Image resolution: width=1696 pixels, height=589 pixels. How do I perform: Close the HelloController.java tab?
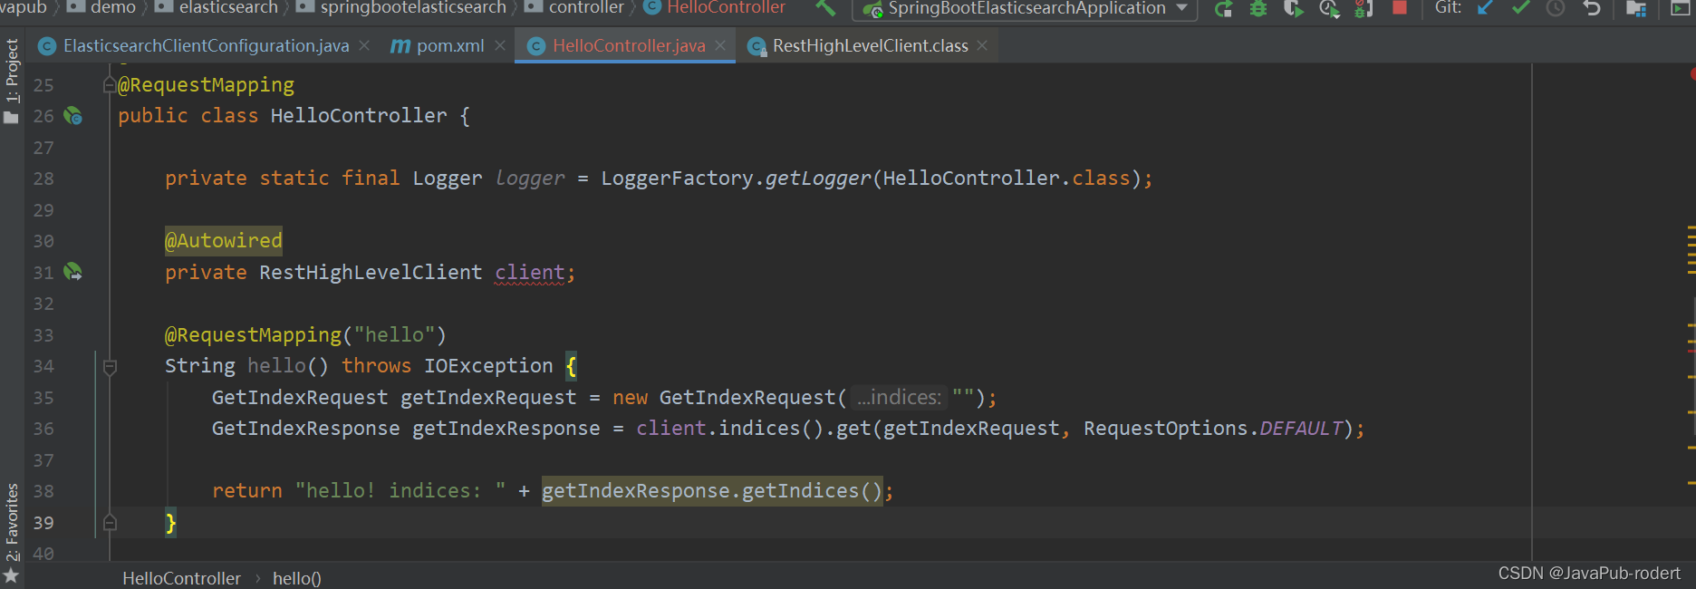720,45
